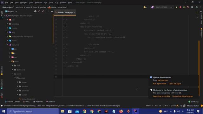
Task: Click Run 'npm install' link in notification
Action: pyautogui.click(x=160, y=84)
